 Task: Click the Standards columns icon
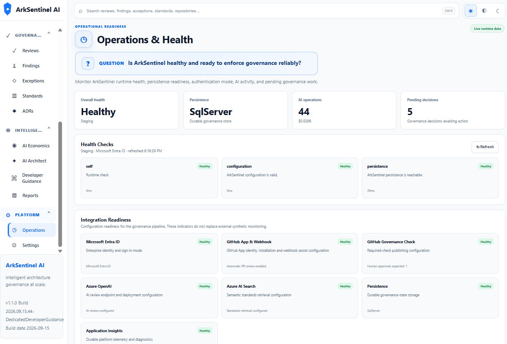pyautogui.click(x=14, y=96)
